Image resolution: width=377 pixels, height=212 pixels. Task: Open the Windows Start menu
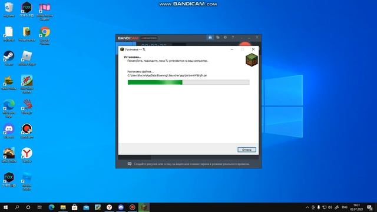pos(5,207)
